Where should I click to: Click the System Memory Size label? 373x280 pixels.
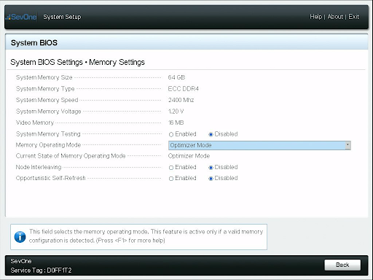pyautogui.click(x=44, y=77)
